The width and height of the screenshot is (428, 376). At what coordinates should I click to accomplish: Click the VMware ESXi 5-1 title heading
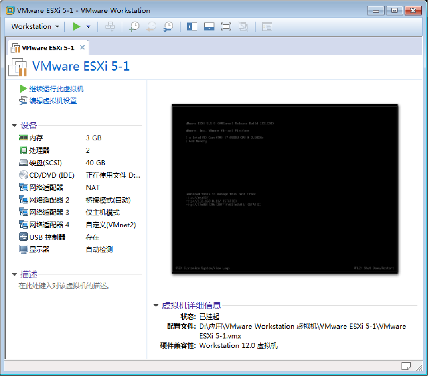(x=81, y=66)
